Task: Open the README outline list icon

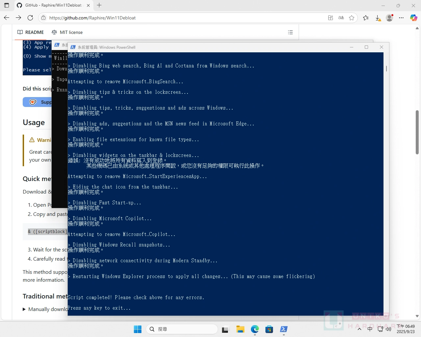Action: pyautogui.click(x=290, y=32)
